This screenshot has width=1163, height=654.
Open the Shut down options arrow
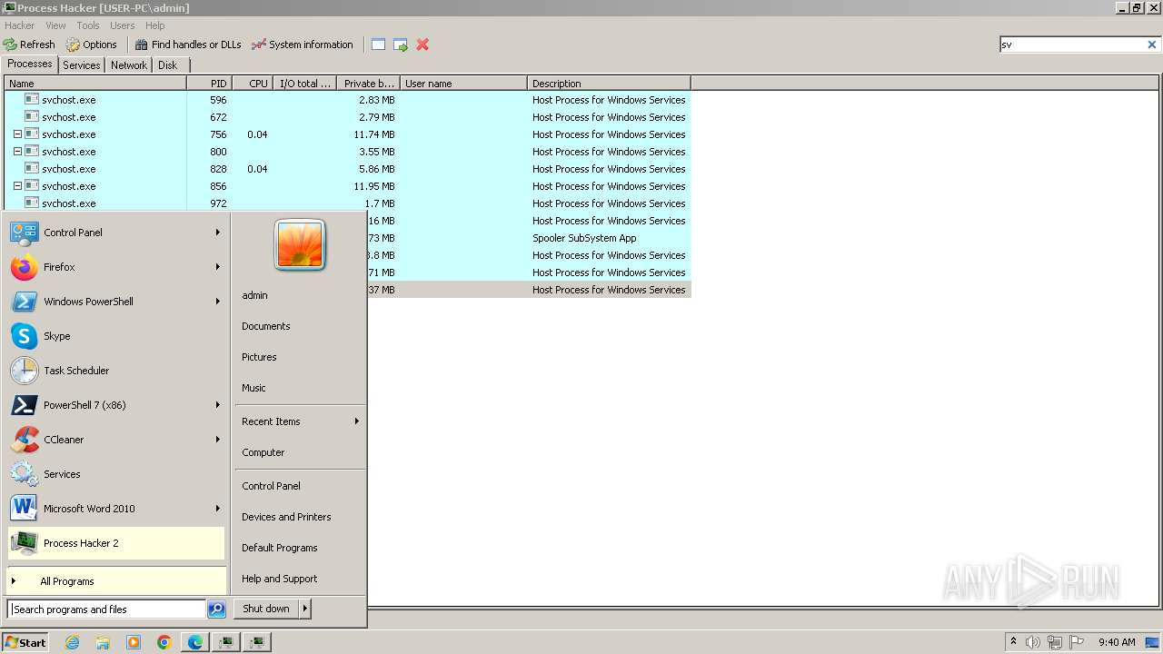(305, 609)
